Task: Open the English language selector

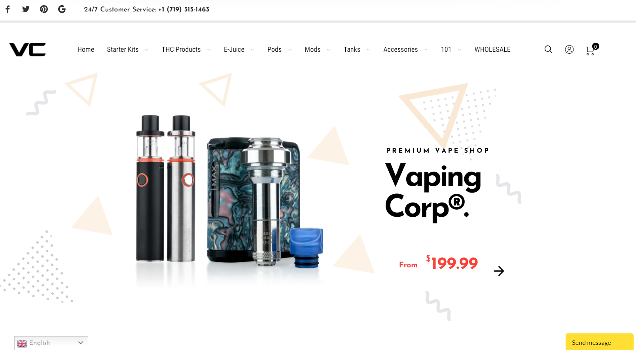Action: (51, 343)
